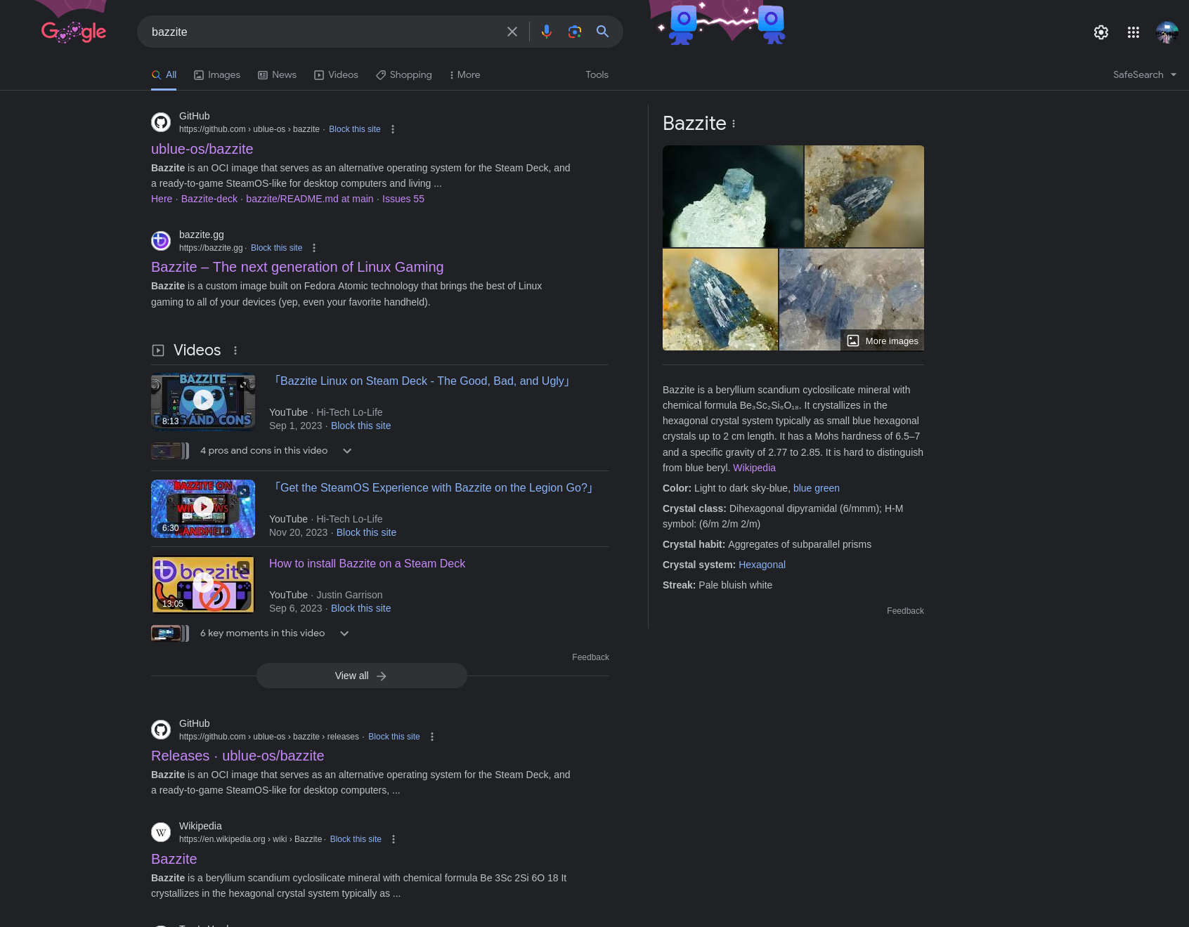The height and width of the screenshot is (927, 1189).
Task: Open the Hexagonal crystal system link
Action: [762, 565]
